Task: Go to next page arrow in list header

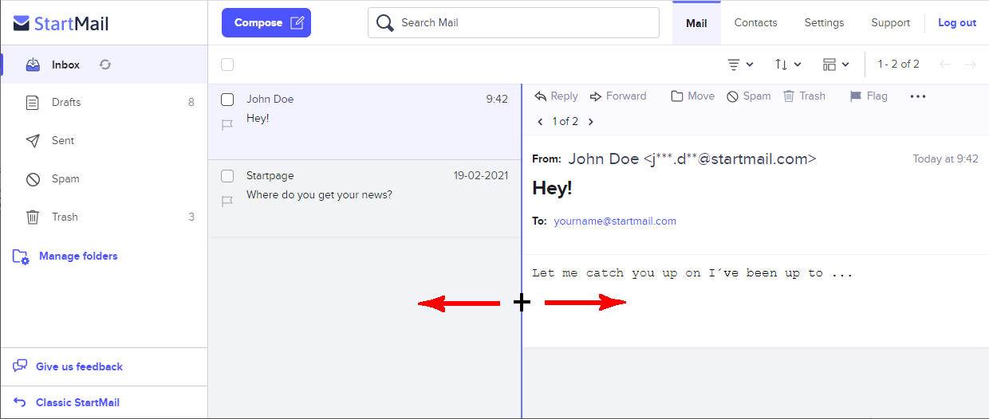Action: pyautogui.click(x=971, y=65)
